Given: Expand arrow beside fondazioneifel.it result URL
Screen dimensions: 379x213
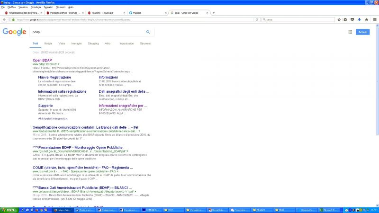Looking at the screenshot, I should [139, 131].
